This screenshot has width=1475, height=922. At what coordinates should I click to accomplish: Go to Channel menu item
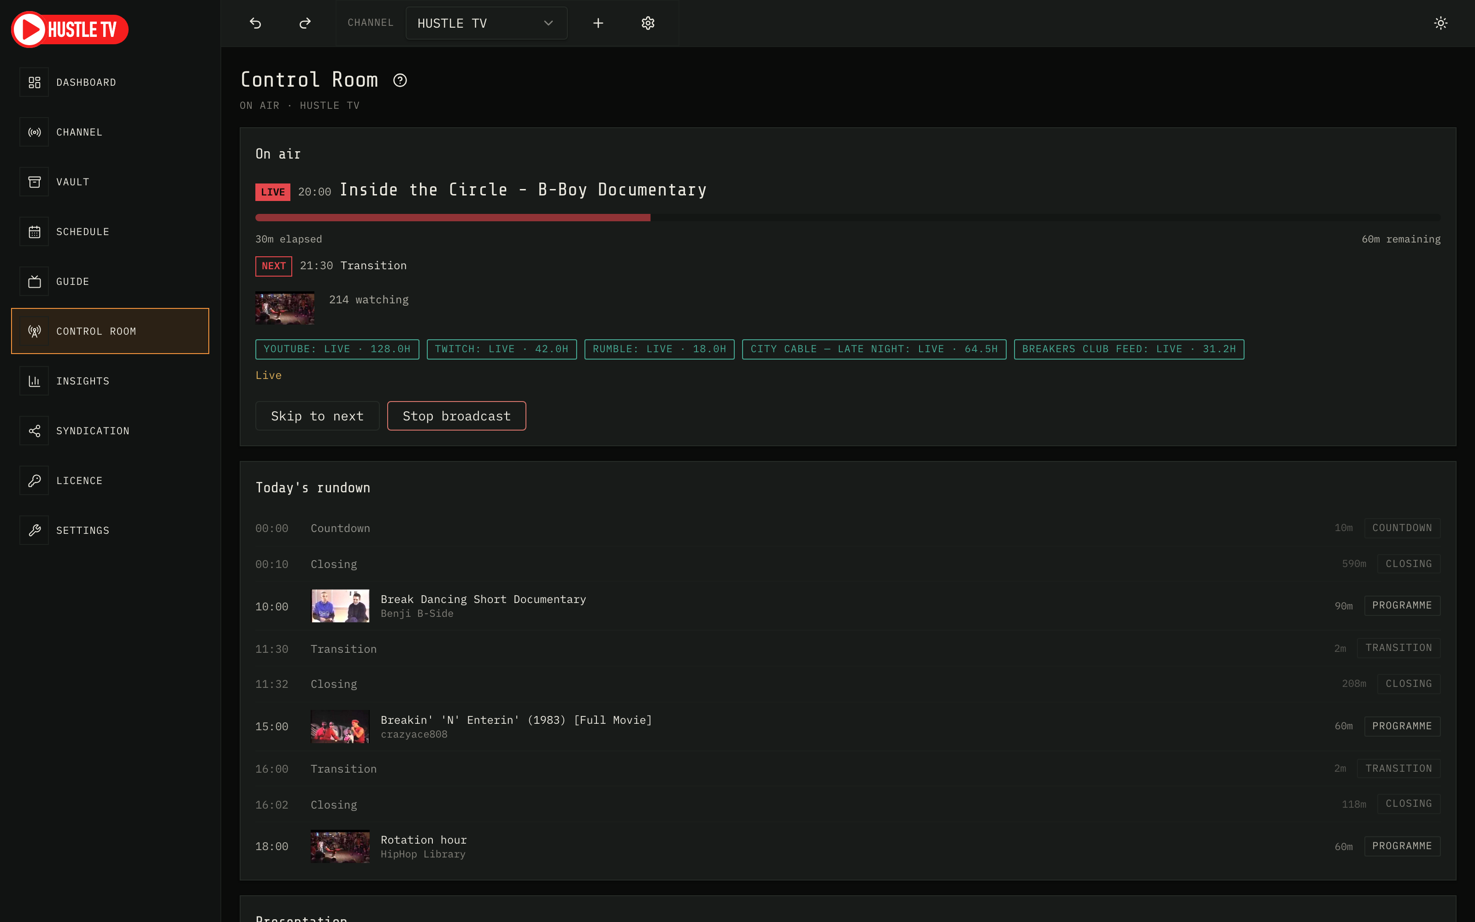pyautogui.click(x=110, y=132)
